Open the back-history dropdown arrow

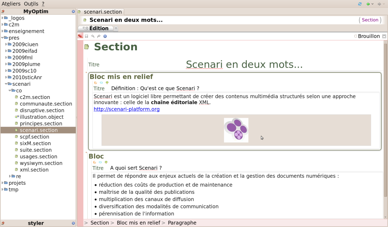(x=372, y=4)
